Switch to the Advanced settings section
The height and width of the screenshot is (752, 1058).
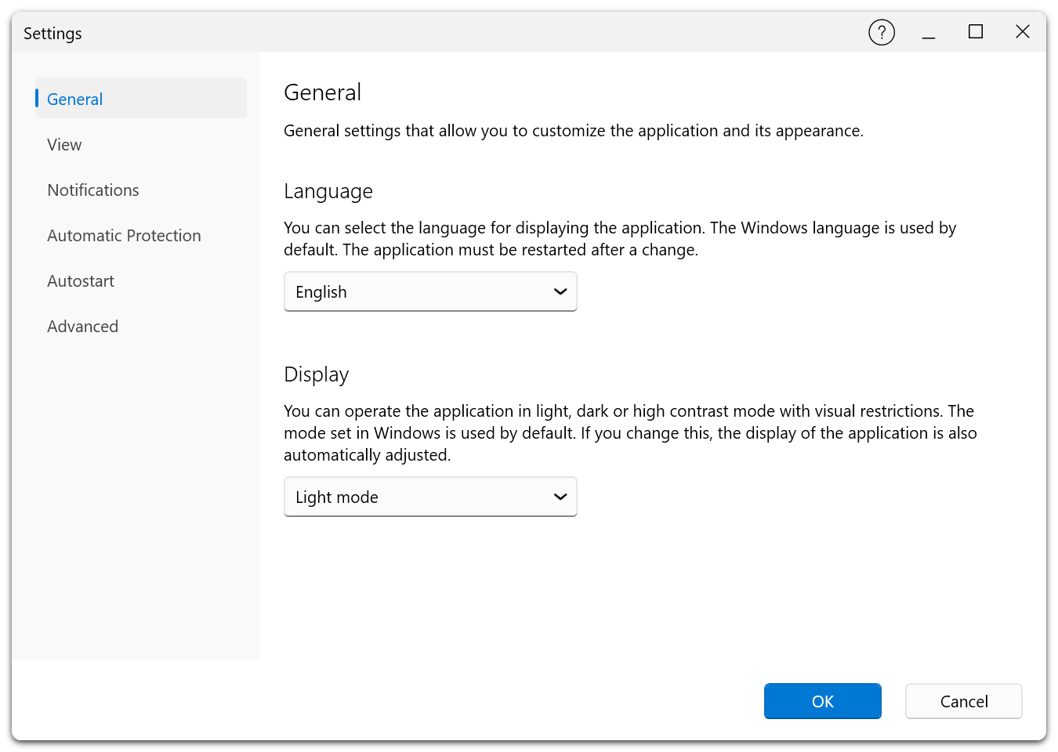tap(141, 326)
